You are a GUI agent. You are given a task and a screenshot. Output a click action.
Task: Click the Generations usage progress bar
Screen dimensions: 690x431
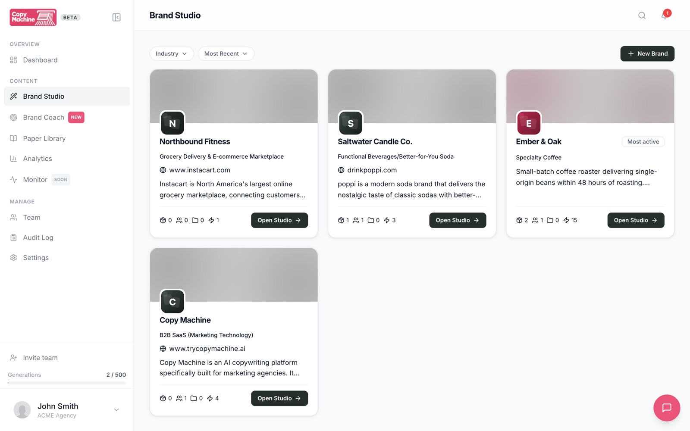click(67, 383)
